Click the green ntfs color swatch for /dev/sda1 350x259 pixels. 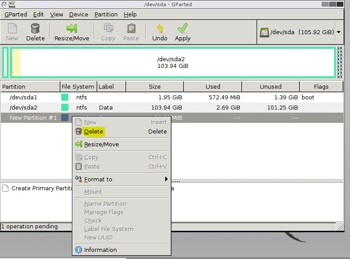pyautogui.click(x=65, y=98)
